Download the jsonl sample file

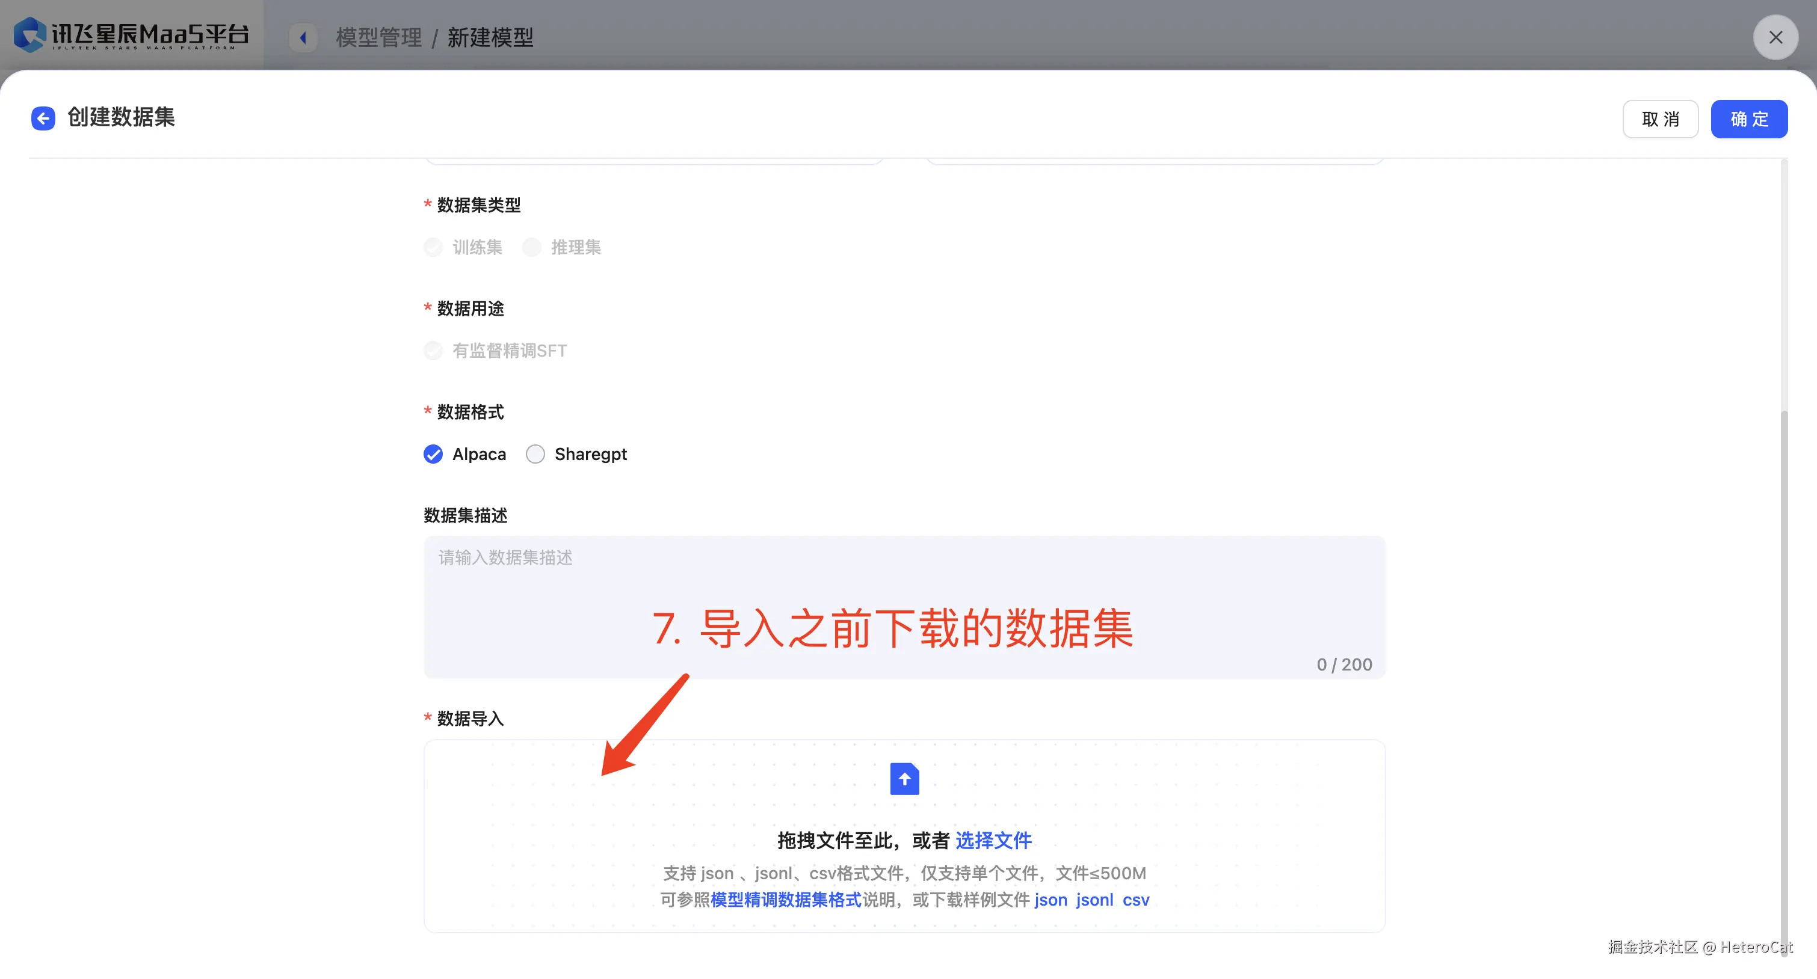[1094, 900]
